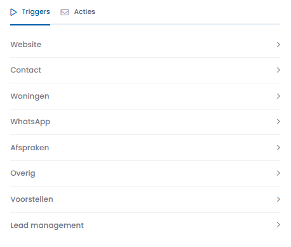
Task: Click the envelope icon beside Acties
Action: (x=65, y=12)
